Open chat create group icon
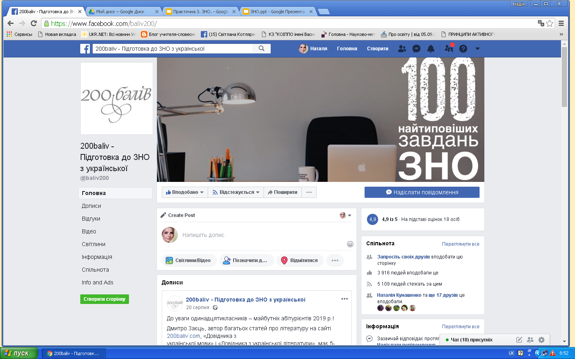Image resolution: width=575 pixels, height=359 pixels. (530, 340)
